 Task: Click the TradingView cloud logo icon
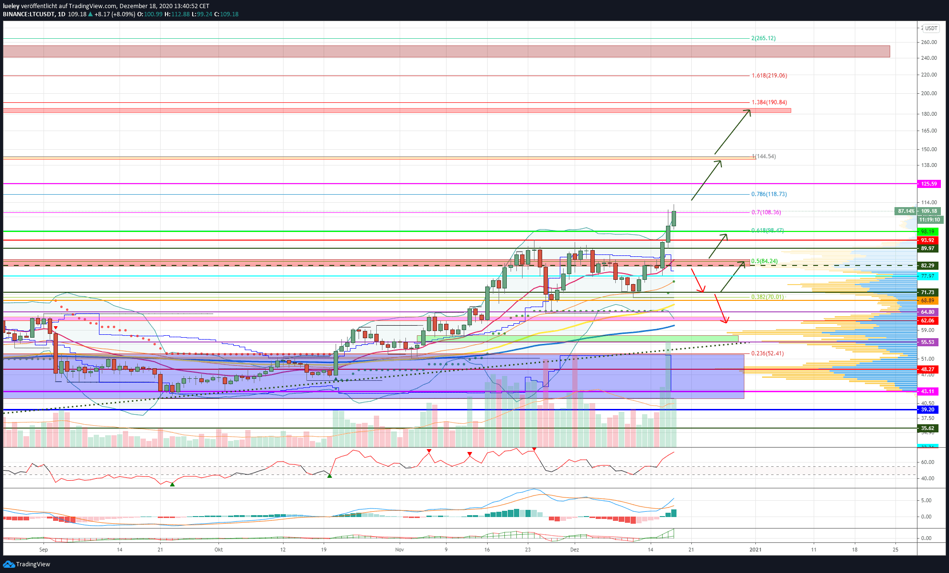[9, 564]
